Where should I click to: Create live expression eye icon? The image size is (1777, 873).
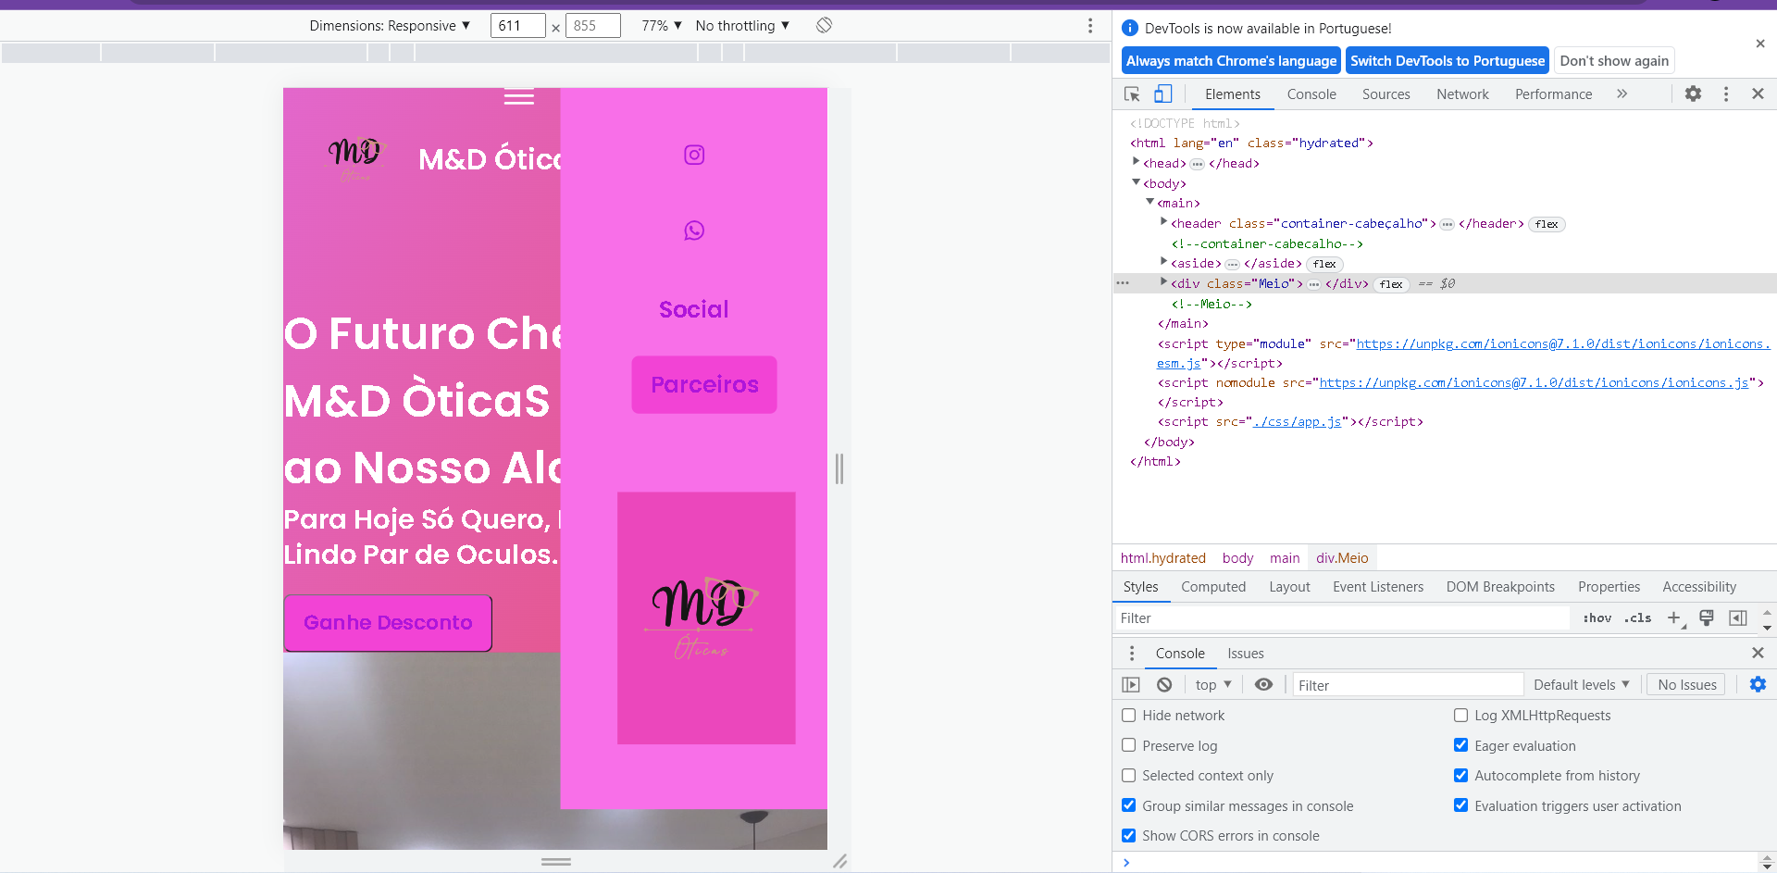tap(1263, 684)
